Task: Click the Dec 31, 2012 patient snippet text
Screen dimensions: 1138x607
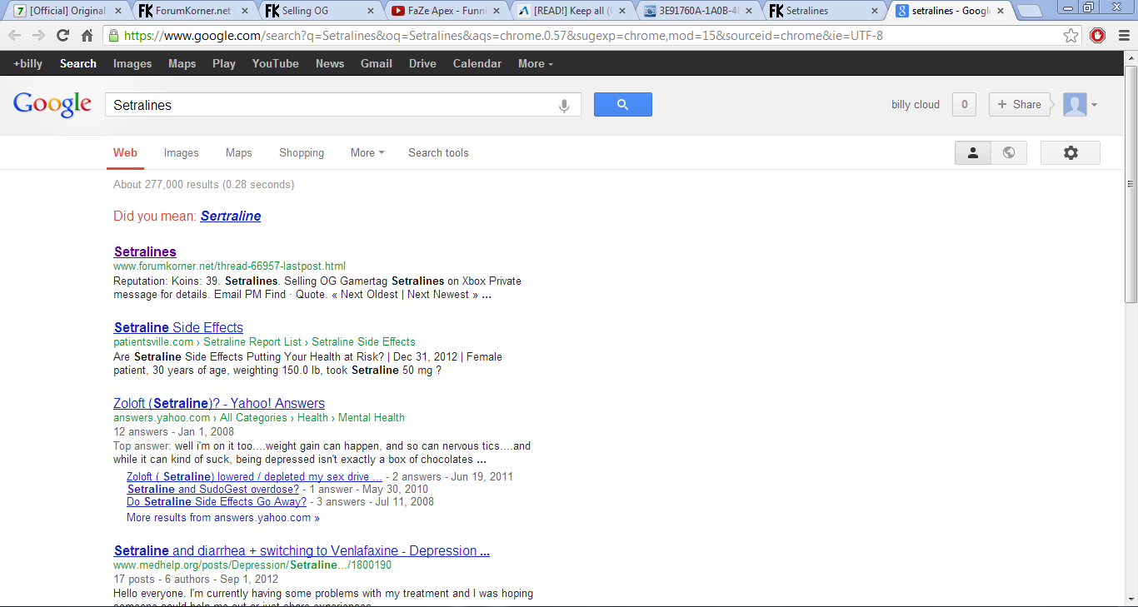Action: tap(308, 363)
